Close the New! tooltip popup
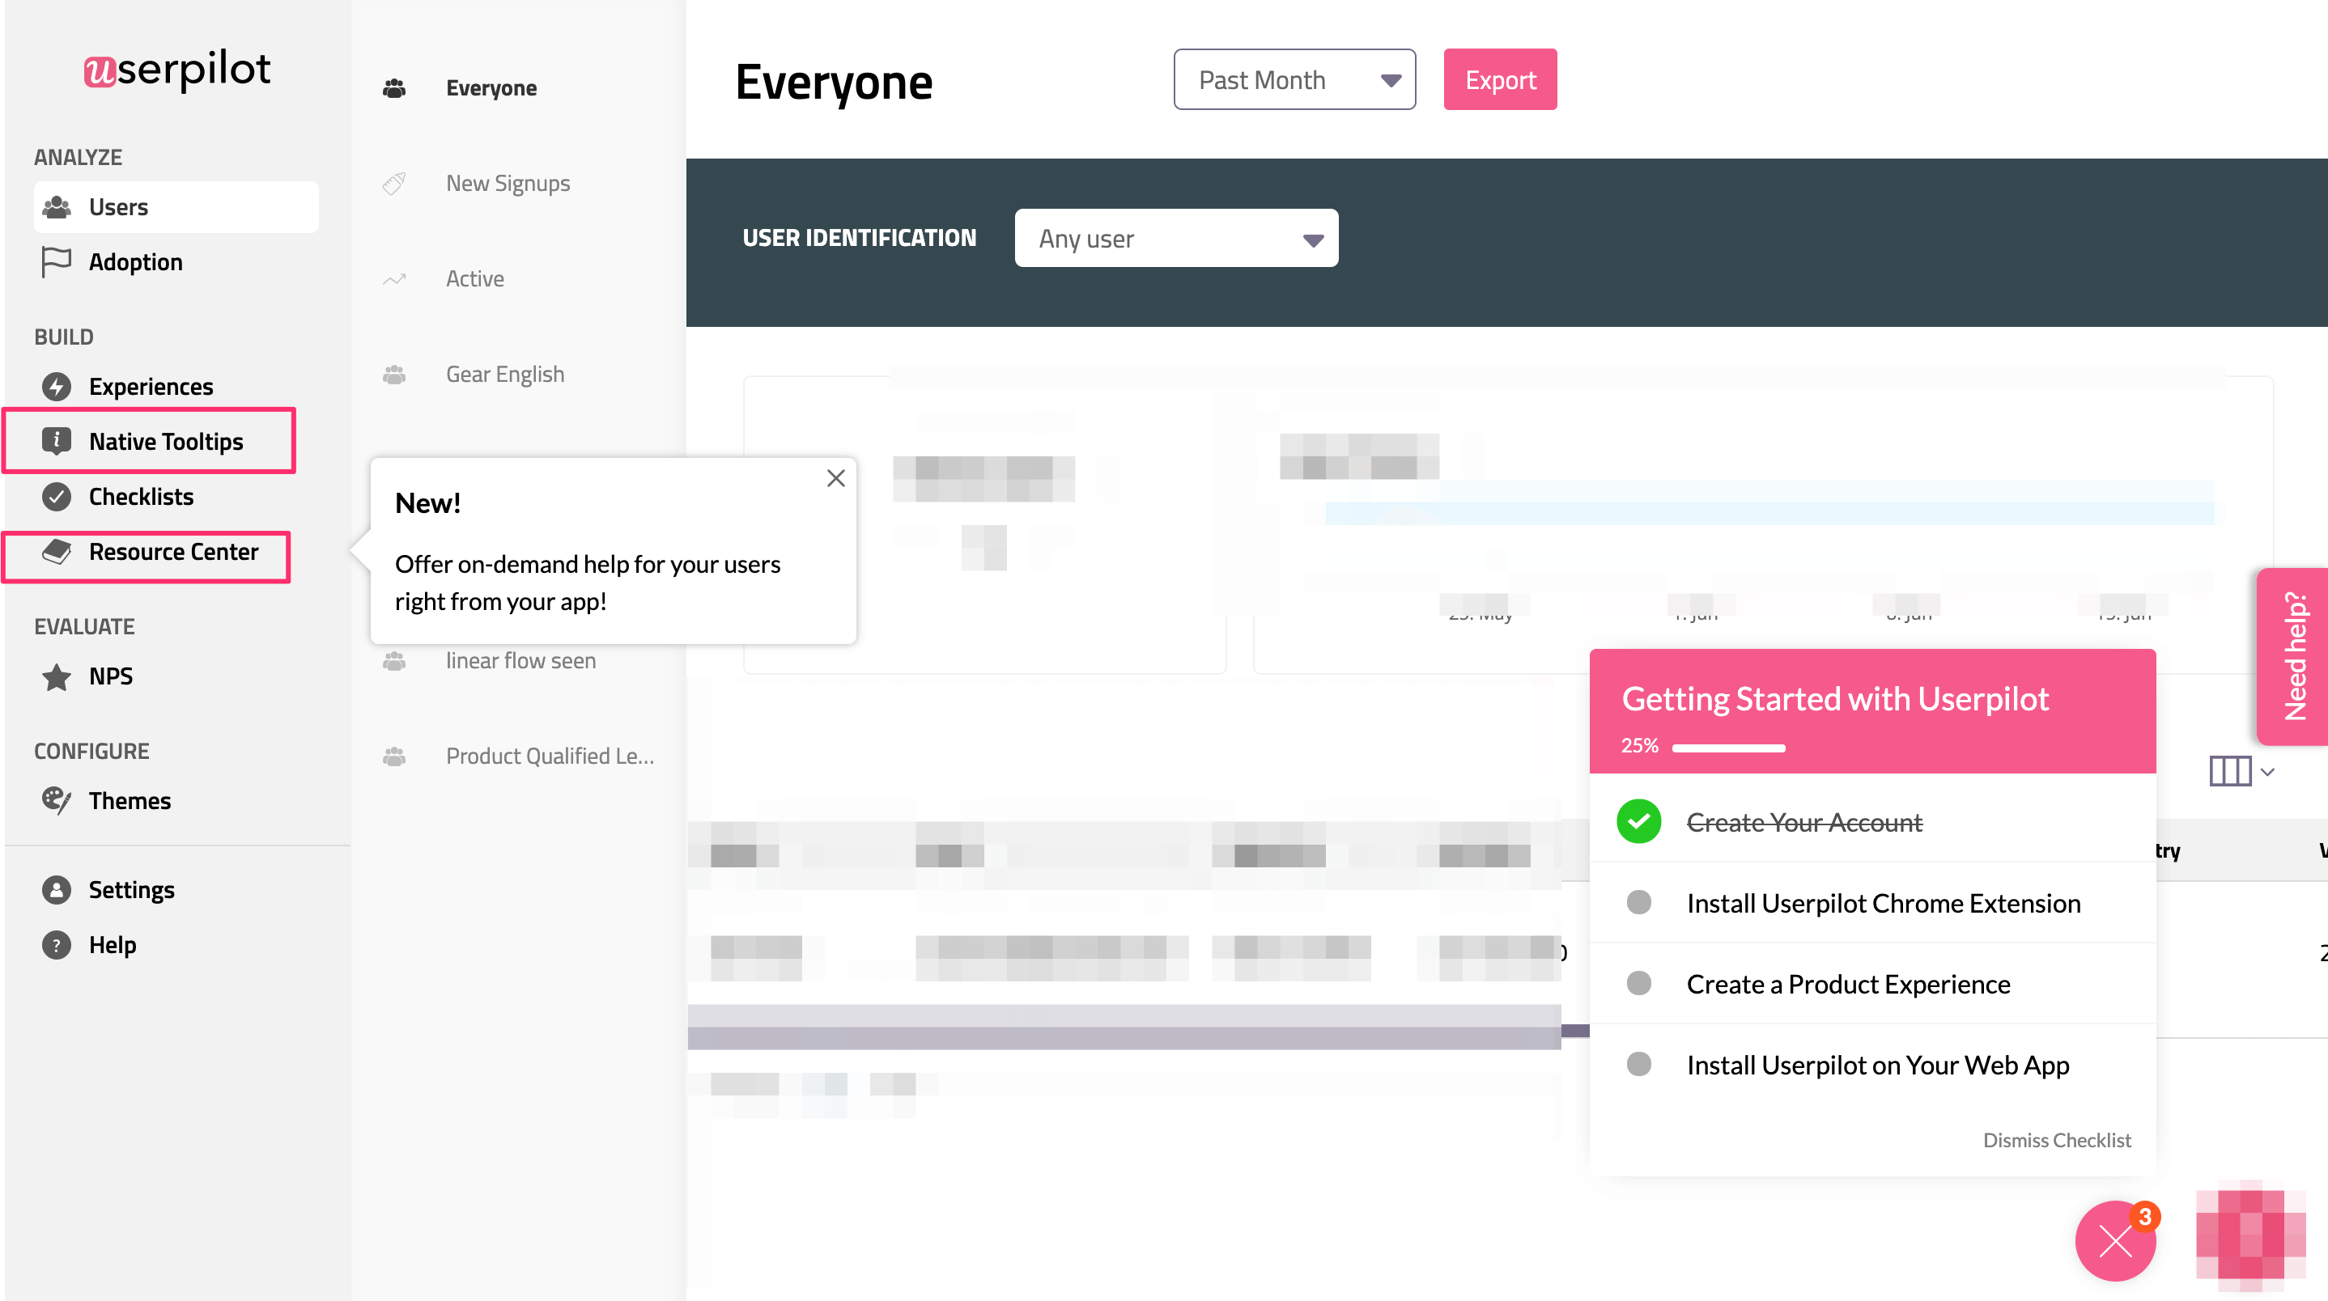 [836, 478]
